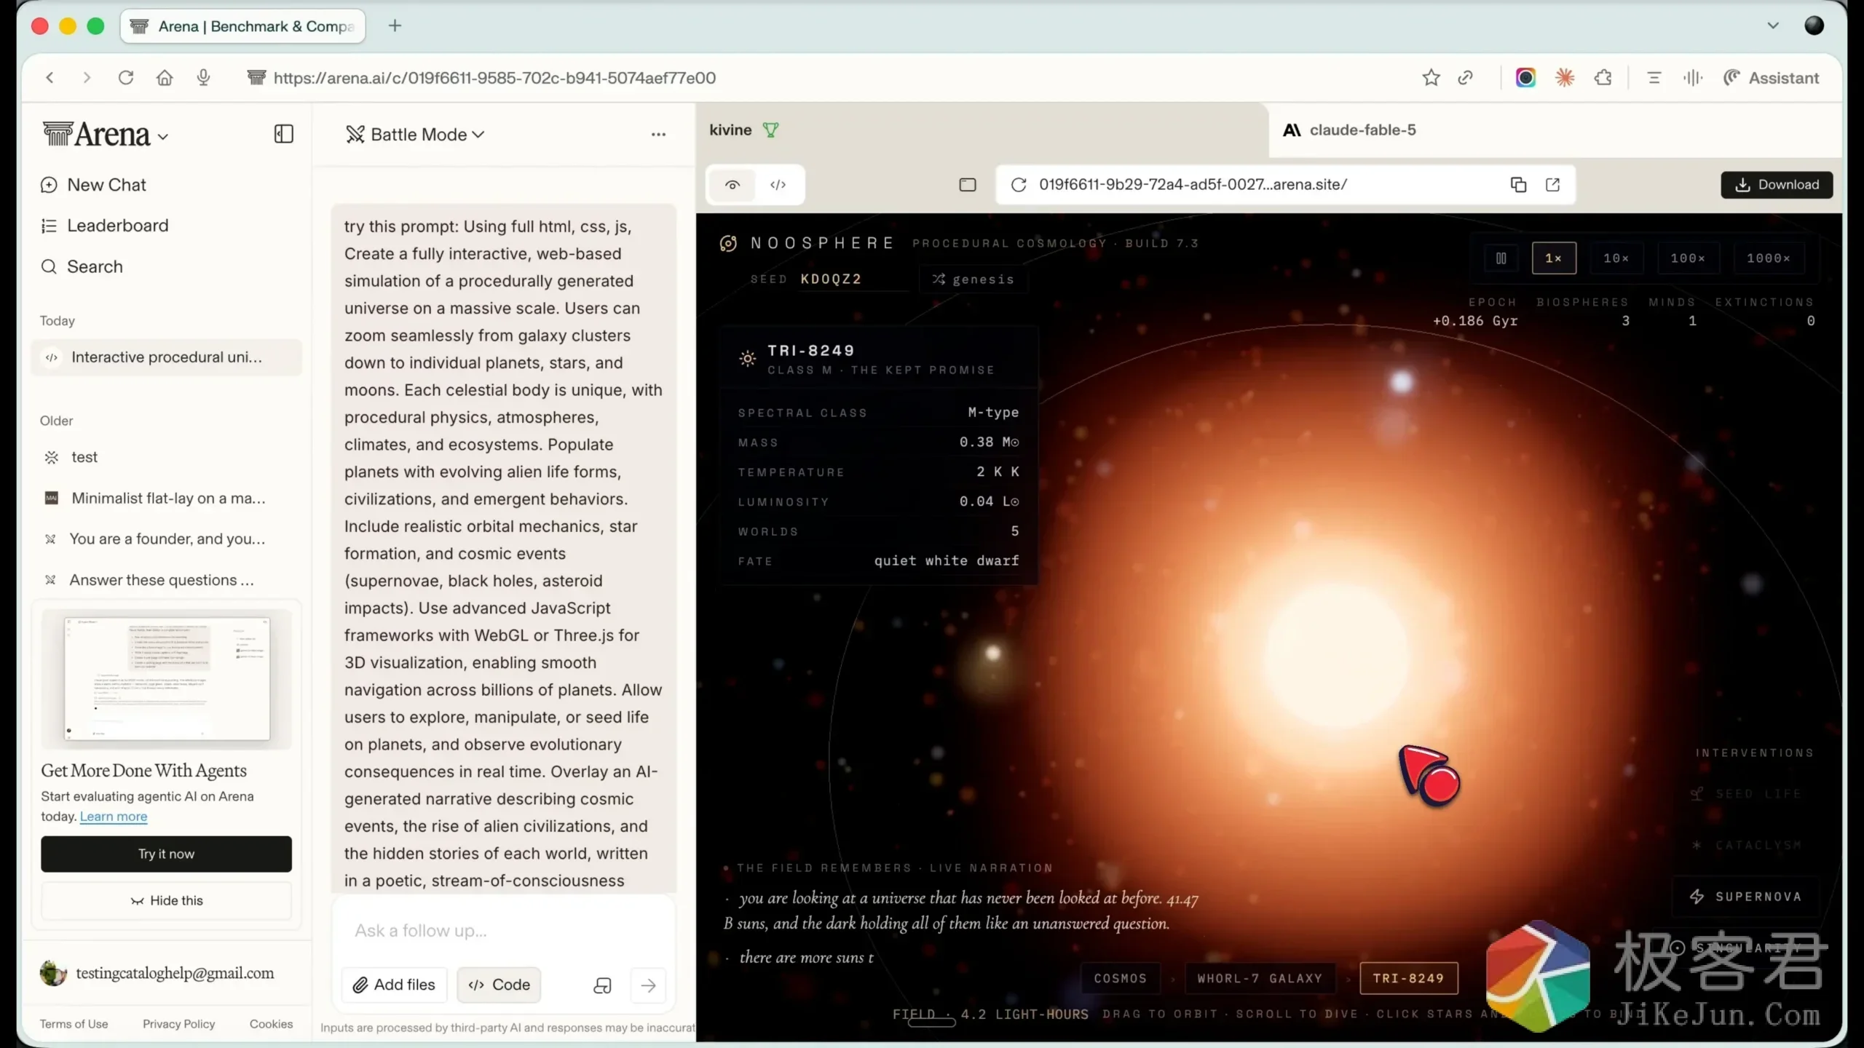
Task: Switch to code view toggle
Action: point(778,185)
